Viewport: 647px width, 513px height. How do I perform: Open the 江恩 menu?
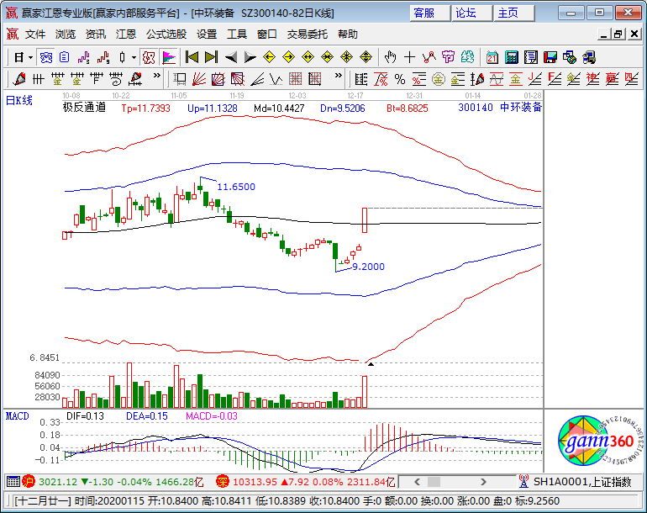(x=126, y=34)
